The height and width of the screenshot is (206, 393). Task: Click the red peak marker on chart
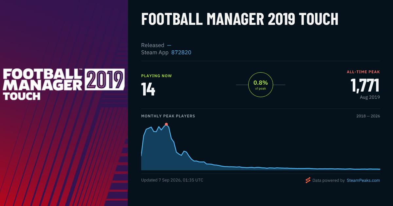(166, 124)
